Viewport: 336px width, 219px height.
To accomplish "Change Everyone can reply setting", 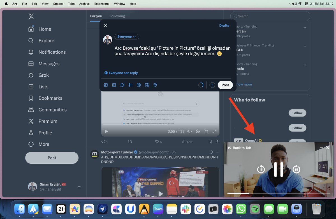I will (x=121, y=73).
